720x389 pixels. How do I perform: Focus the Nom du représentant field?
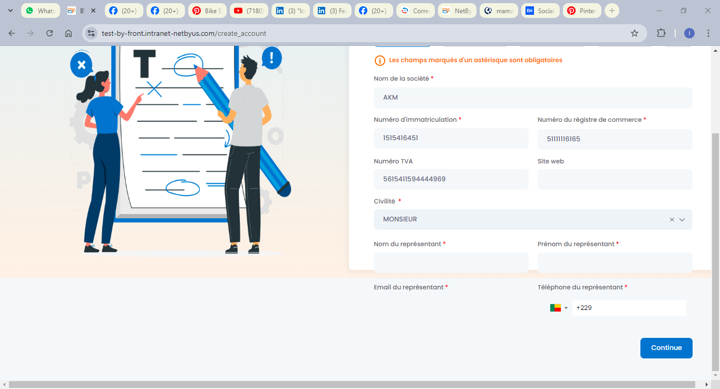pyautogui.click(x=451, y=262)
